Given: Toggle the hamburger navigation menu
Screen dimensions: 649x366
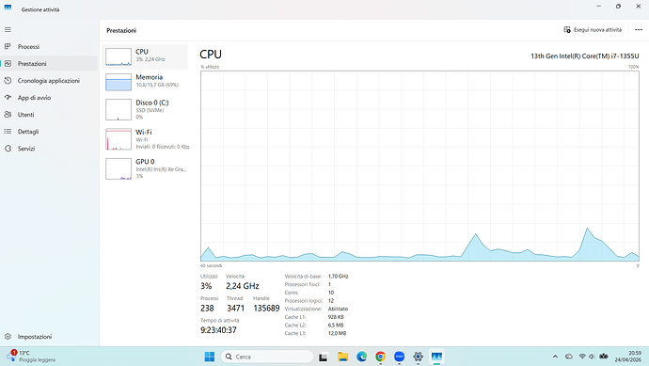Looking at the screenshot, I should pyautogui.click(x=8, y=30).
